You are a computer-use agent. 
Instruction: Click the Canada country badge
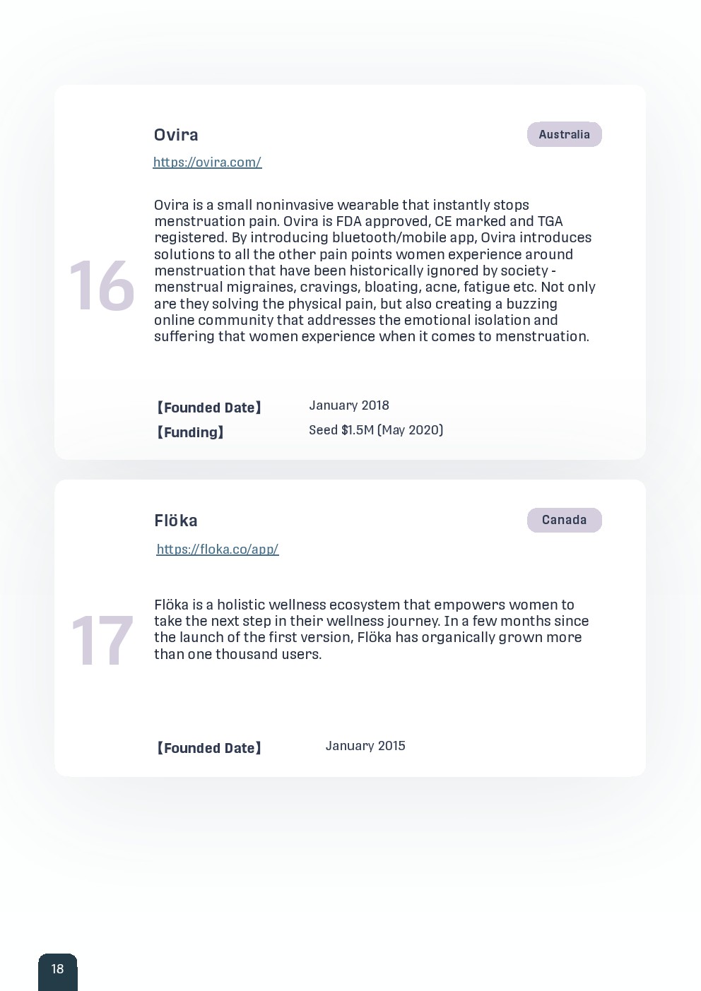tap(564, 520)
